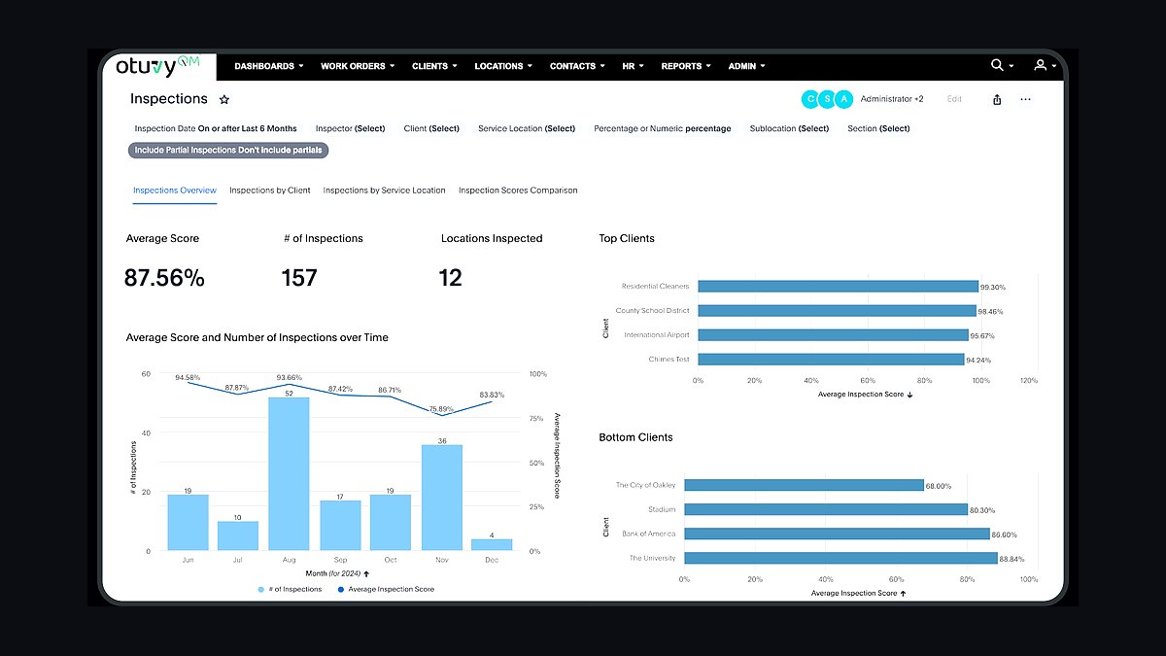Image resolution: width=1166 pixels, height=656 pixels.
Task: Sort Top Clients by Average Inspection Score
Action: click(x=866, y=395)
